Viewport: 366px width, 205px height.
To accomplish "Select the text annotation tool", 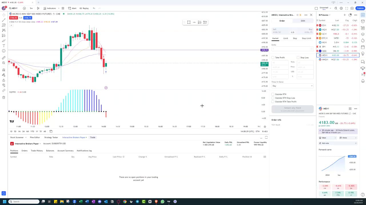I will click(4, 46).
